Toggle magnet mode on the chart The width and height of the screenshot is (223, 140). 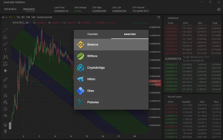click(5, 95)
